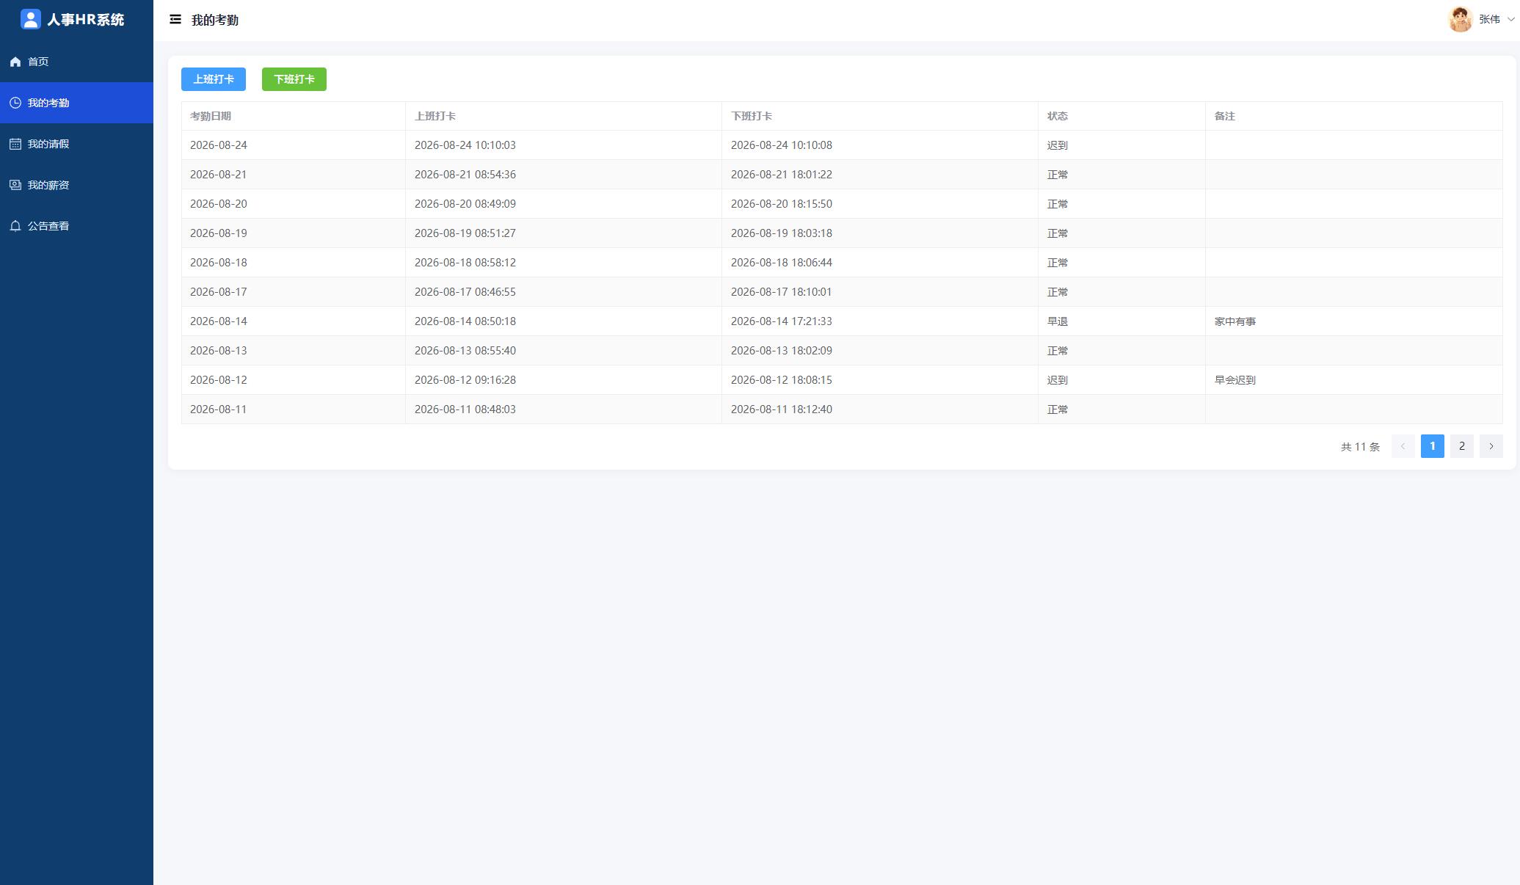1520x885 pixels.
Task: Select 我的请假 in the sidebar
Action: (76, 144)
